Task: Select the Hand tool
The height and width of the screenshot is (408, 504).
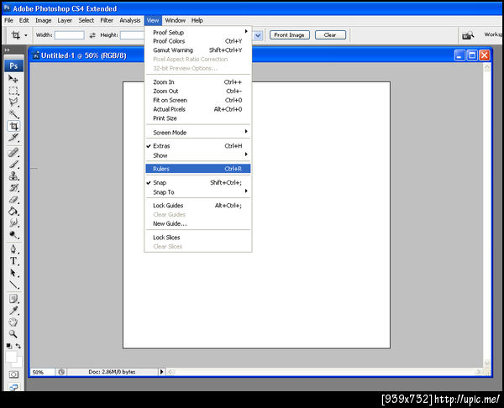Action: click(x=13, y=322)
